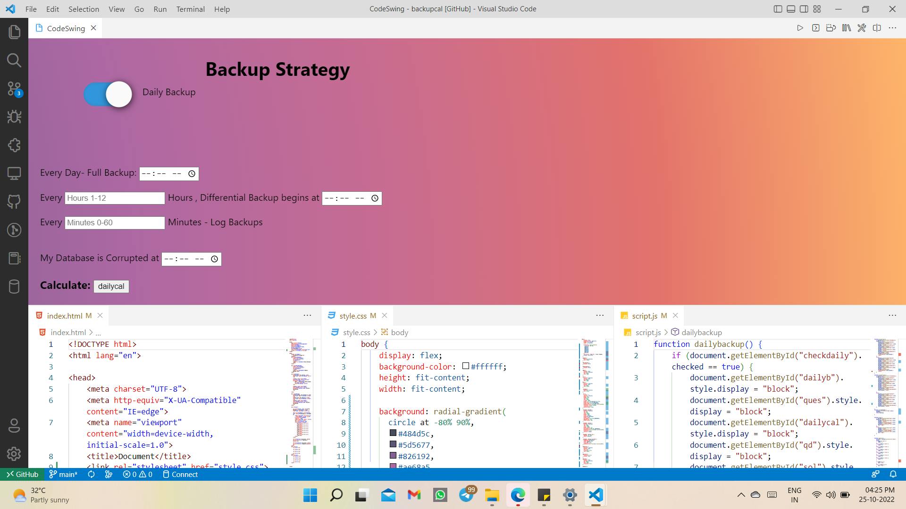Screen dimensions: 906x509
Task: Expand dailybackup breadcrumb in script.js
Action: point(696,333)
